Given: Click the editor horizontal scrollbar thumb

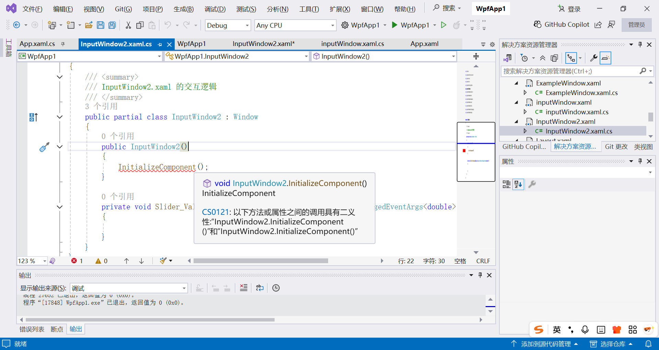Looking at the screenshot, I should (261, 261).
